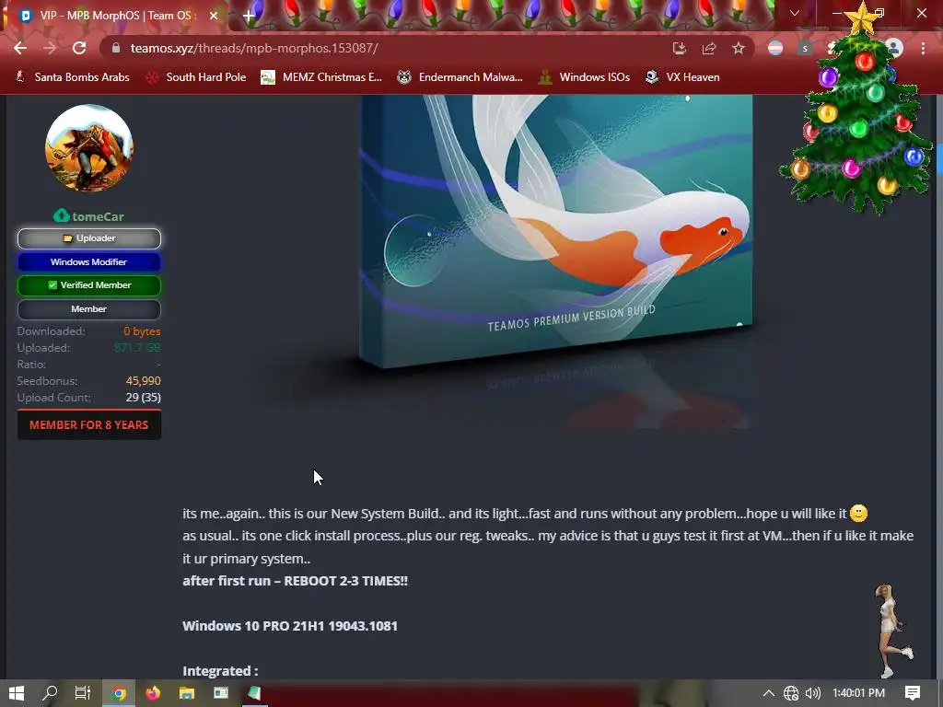Go back with the browser back arrow
The width and height of the screenshot is (943, 707).
20,48
